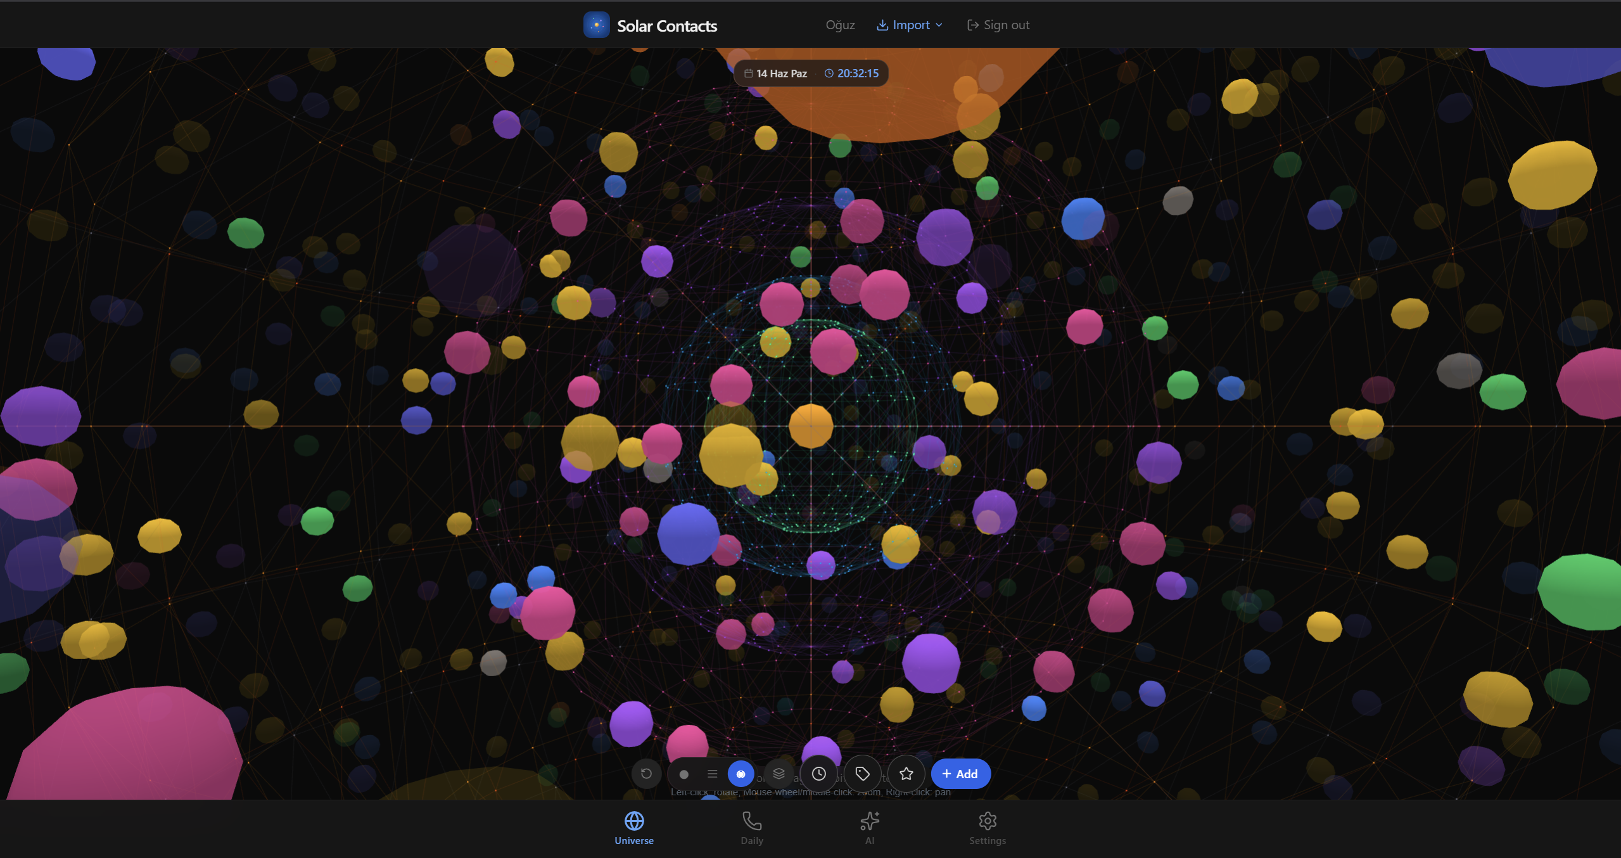Open the star favorites button
Viewport: 1621px width, 858px height.
[x=906, y=774]
